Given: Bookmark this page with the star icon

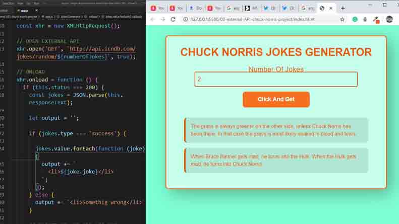Looking at the screenshot, I should pyautogui.click(x=343, y=19).
